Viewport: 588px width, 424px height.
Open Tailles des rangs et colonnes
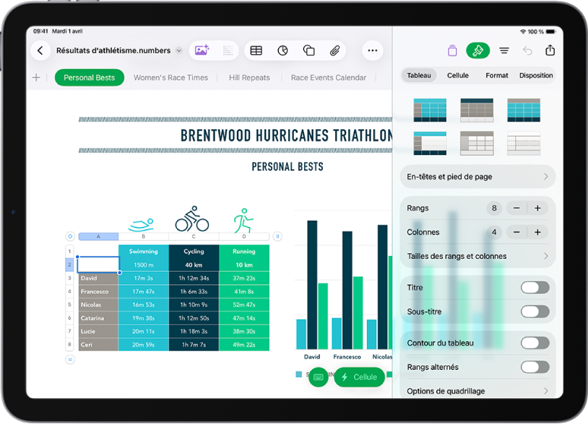point(477,256)
